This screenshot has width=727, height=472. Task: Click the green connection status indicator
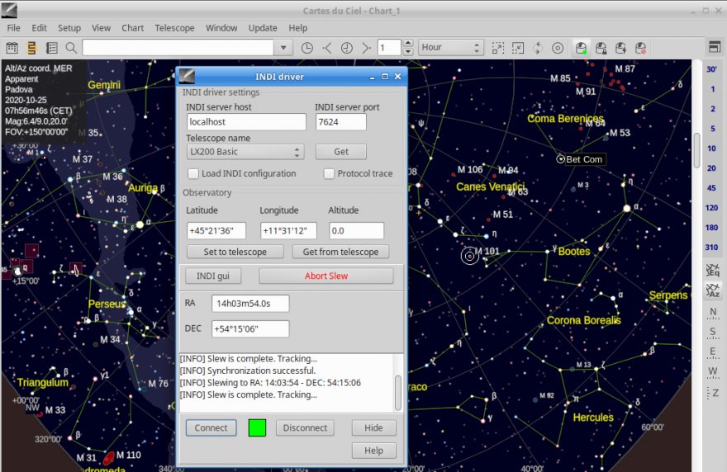[257, 428]
